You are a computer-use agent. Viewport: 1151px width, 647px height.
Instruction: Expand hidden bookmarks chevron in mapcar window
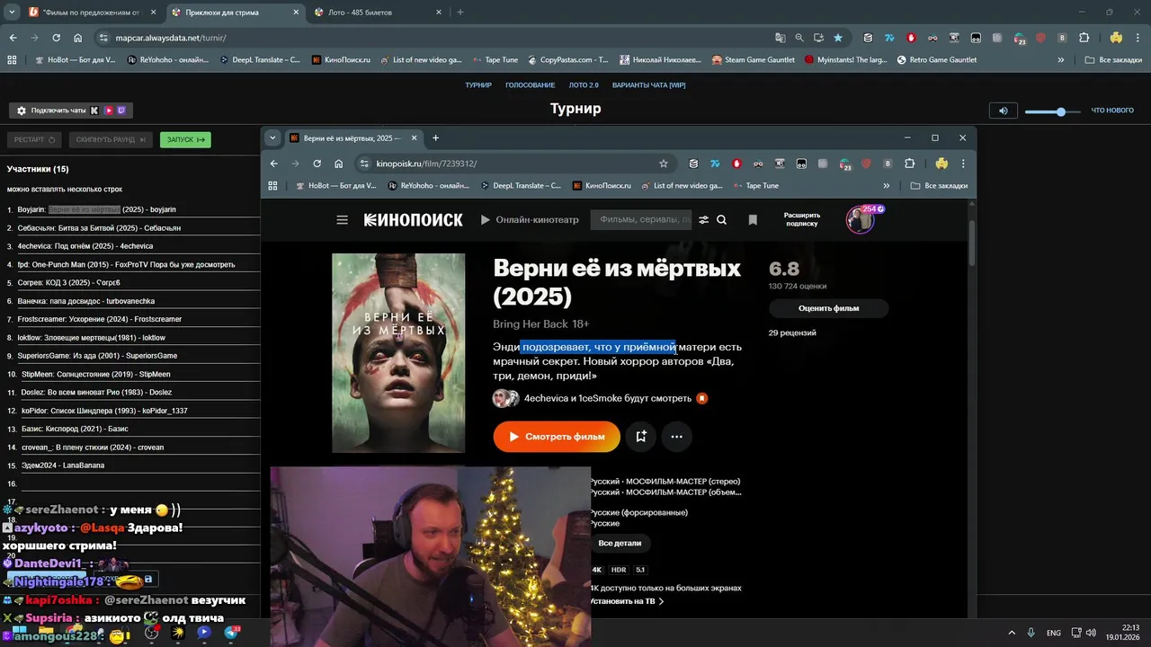click(x=1061, y=60)
